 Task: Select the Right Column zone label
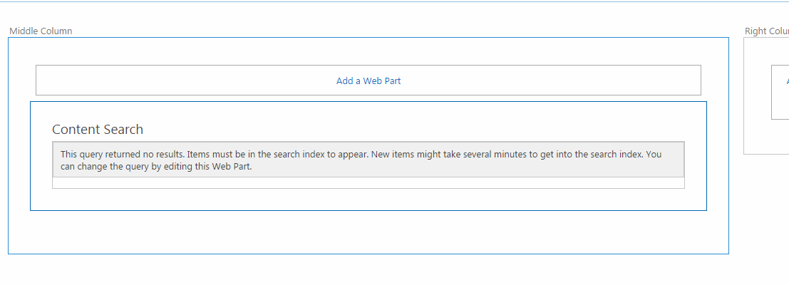[767, 31]
